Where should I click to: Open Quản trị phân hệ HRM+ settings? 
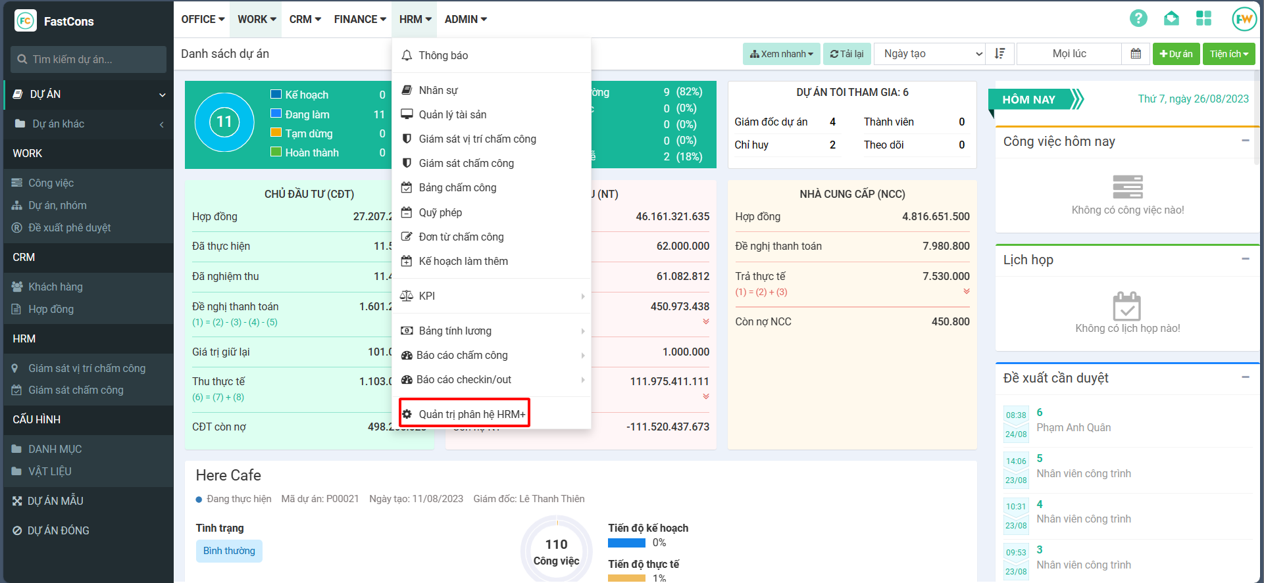464,414
